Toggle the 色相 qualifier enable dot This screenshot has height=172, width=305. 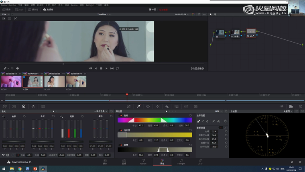click(121, 115)
